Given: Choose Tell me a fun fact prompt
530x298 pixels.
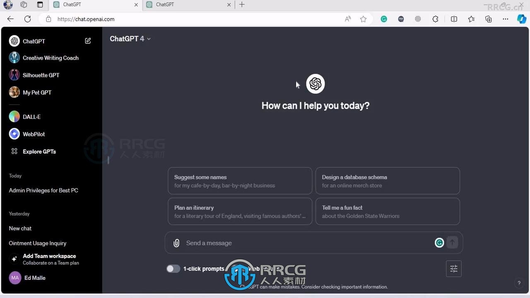Looking at the screenshot, I should click(388, 211).
